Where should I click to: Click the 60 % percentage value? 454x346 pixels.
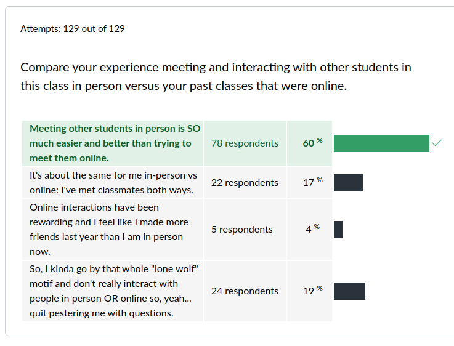(312, 143)
